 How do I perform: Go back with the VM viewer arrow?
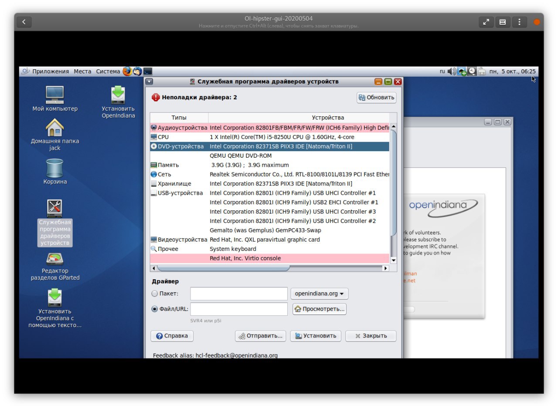pyautogui.click(x=24, y=22)
